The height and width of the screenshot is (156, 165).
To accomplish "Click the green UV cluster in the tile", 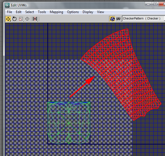I will coord(69,123).
